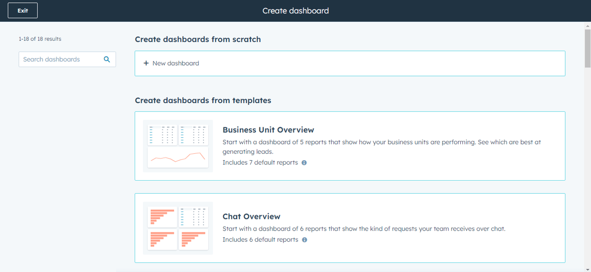Click the Search dashboards input field

(61, 59)
